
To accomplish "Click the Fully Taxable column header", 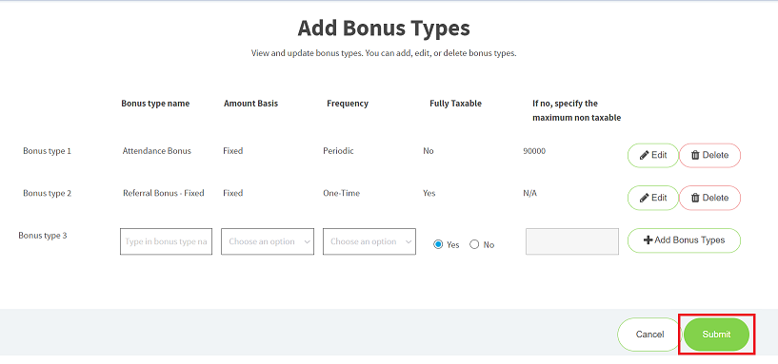I will coord(455,104).
